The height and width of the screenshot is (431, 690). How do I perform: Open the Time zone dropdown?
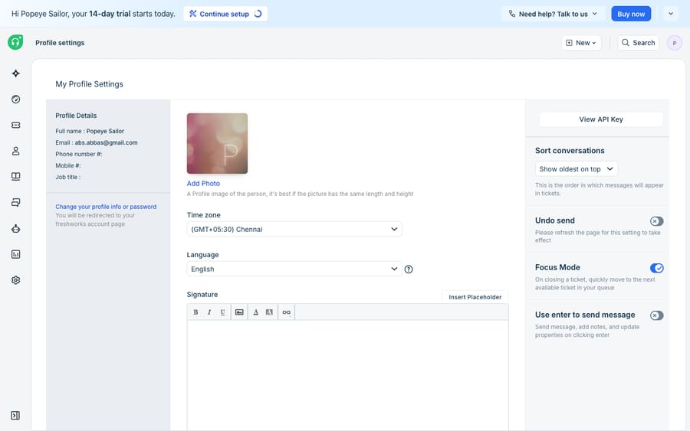[294, 230]
